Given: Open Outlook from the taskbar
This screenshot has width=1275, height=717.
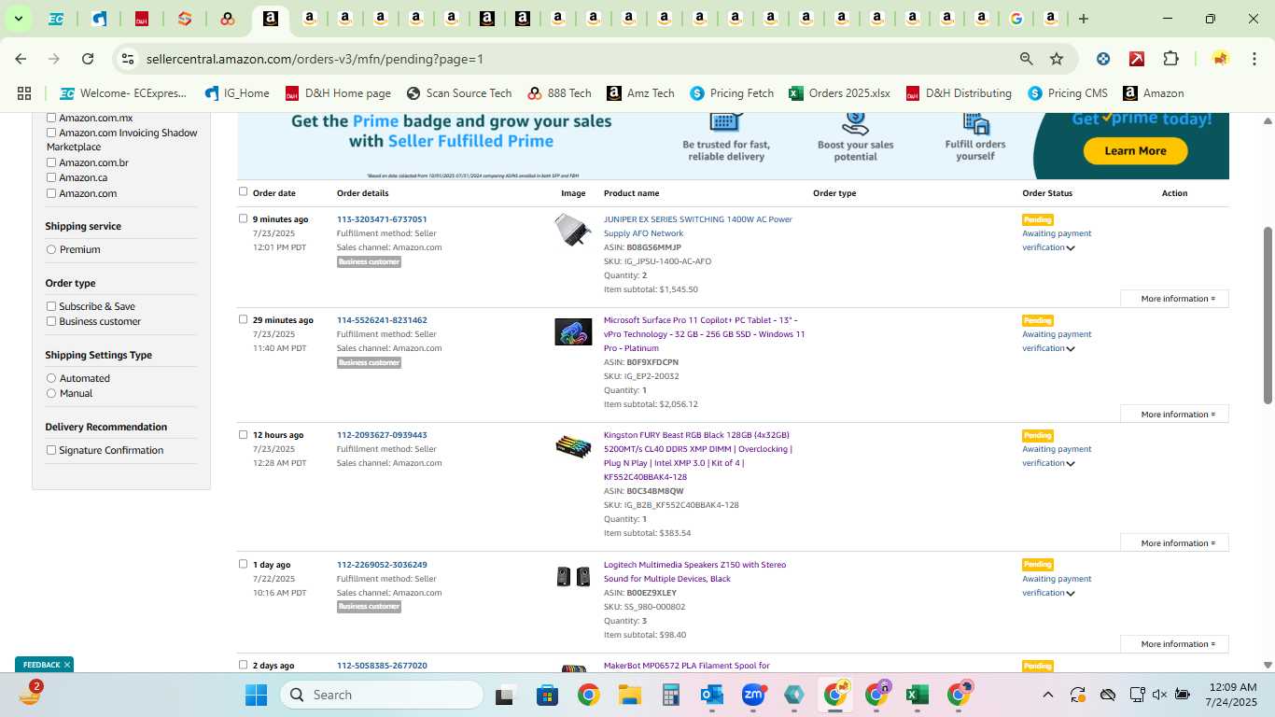Looking at the screenshot, I should click(x=711, y=695).
